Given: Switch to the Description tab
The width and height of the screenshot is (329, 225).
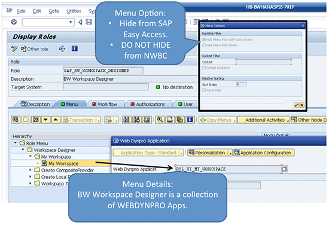Looking at the screenshot, I should (x=35, y=104).
